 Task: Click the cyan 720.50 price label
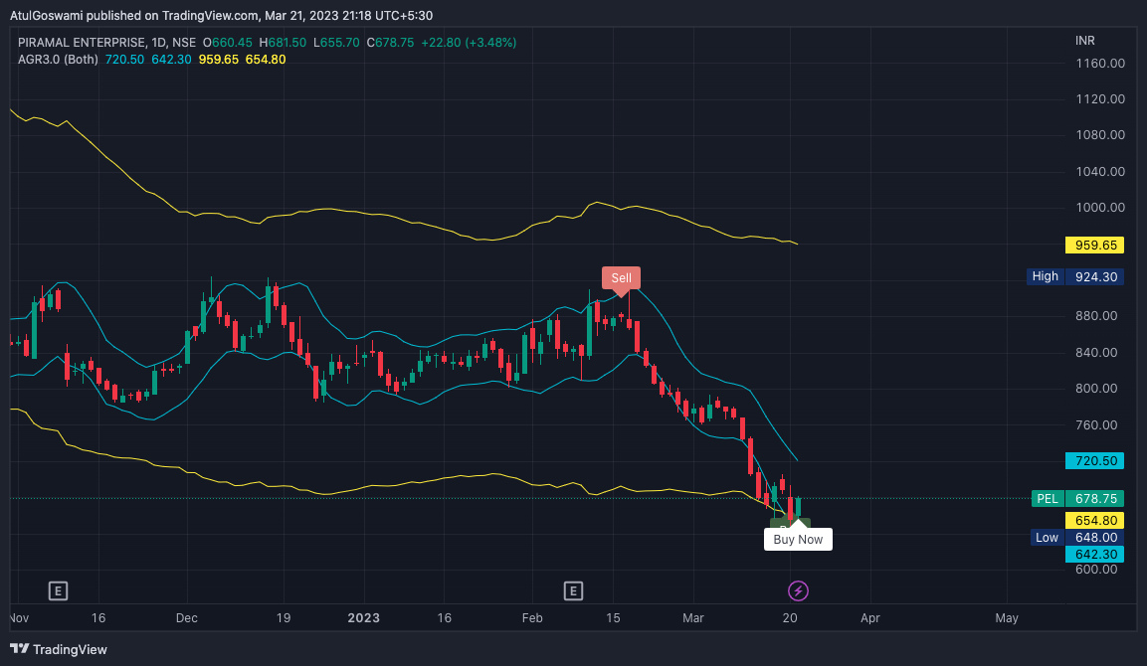point(1095,460)
